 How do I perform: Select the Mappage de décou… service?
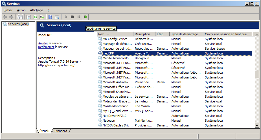pyautogui.click(x=175, y=44)
